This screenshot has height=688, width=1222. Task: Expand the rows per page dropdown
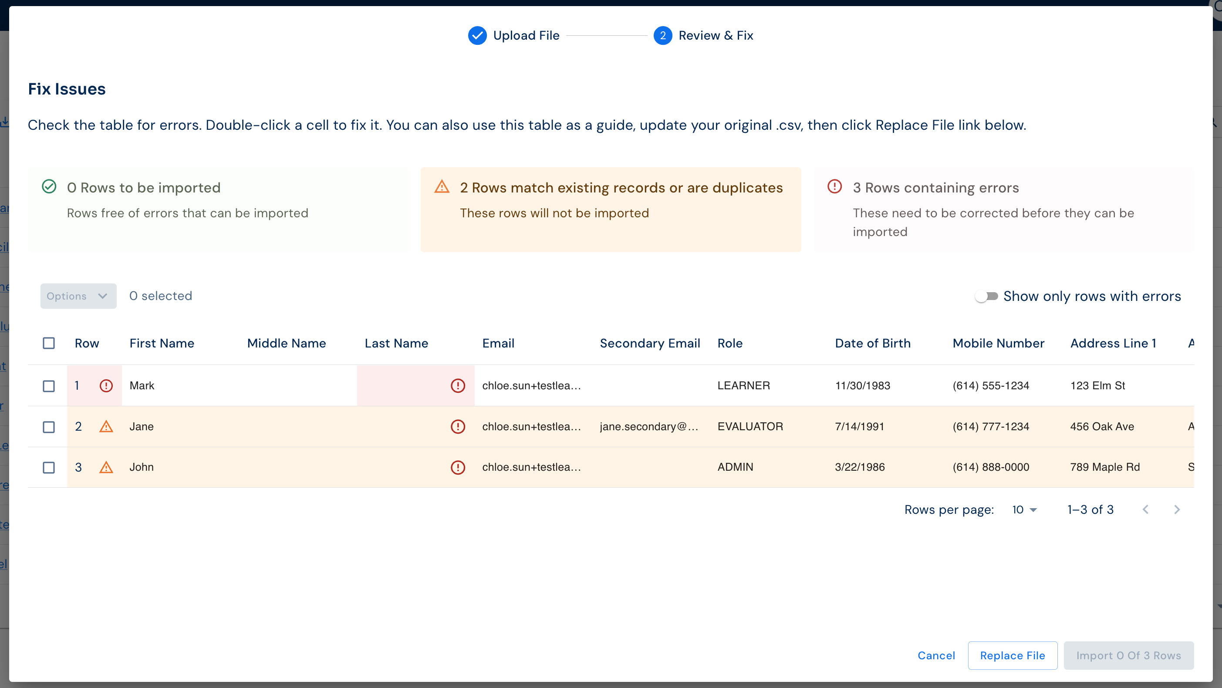1025,509
